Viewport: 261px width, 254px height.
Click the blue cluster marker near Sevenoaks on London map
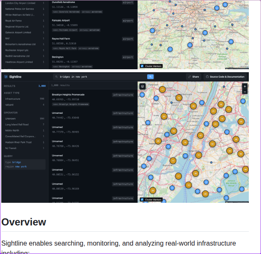[205, 33]
